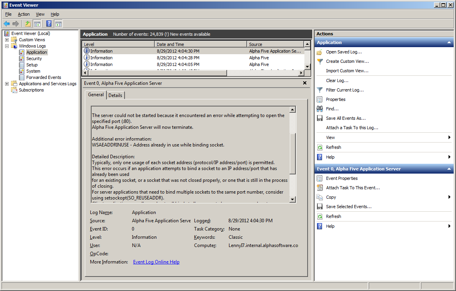Select the Setup log icon in tree

point(22,65)
